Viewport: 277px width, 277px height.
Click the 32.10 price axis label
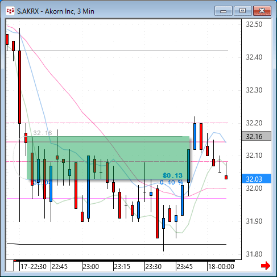pyautogui.click(x=254, y=156)
